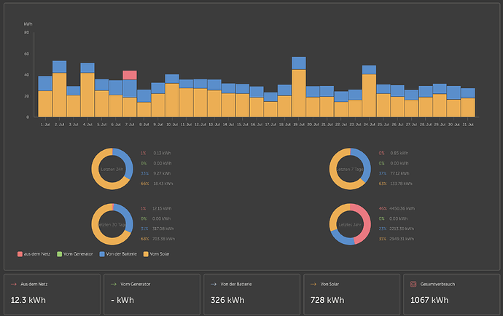
Task: Click the '22. Jul' x-axis label
Action: click(341, 125)
